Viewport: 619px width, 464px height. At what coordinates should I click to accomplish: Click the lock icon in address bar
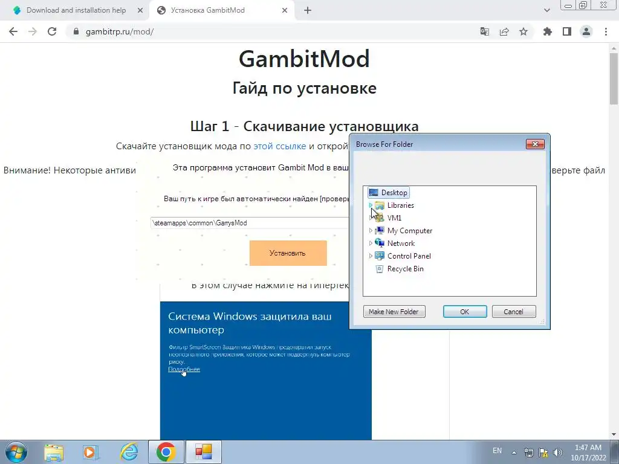click(76, 31)
